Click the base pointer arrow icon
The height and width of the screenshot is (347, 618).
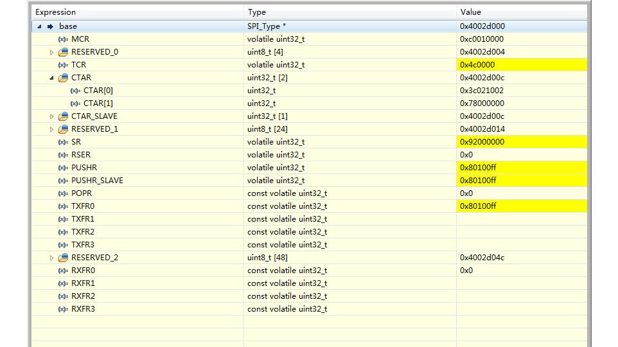click(x=50, y=26)
